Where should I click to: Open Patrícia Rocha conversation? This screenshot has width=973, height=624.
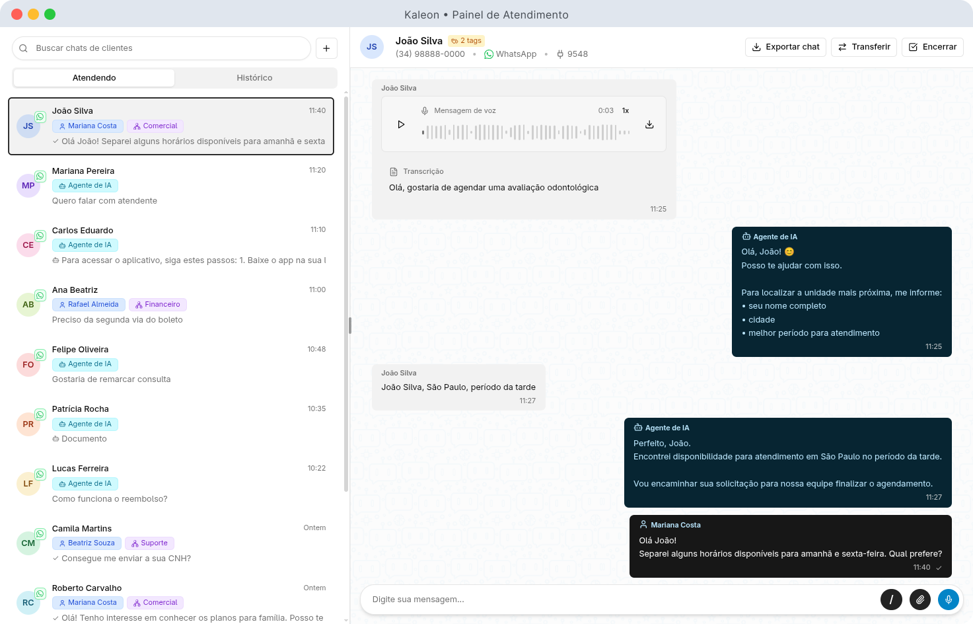click(x=171, y=424)
